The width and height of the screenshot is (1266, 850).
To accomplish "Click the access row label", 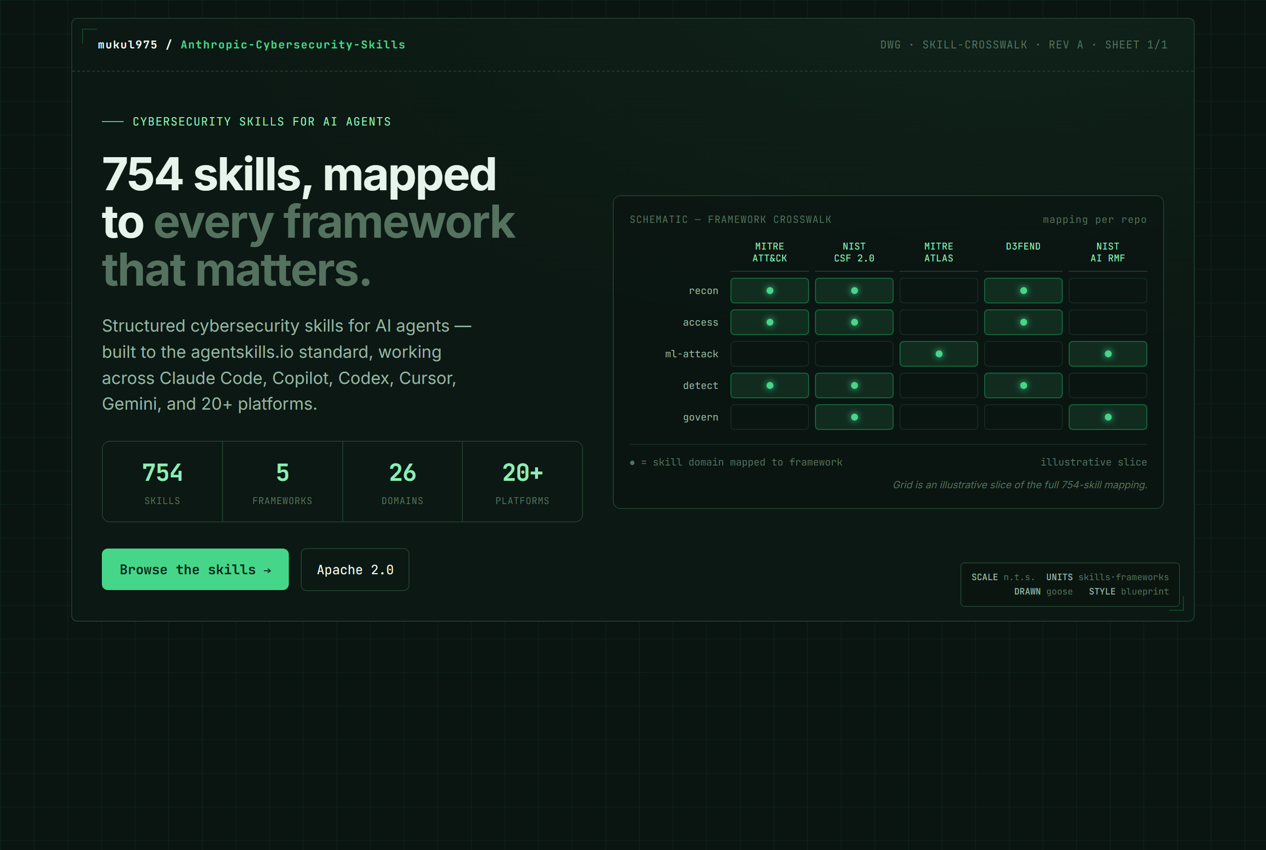I will tap(700, 323).
